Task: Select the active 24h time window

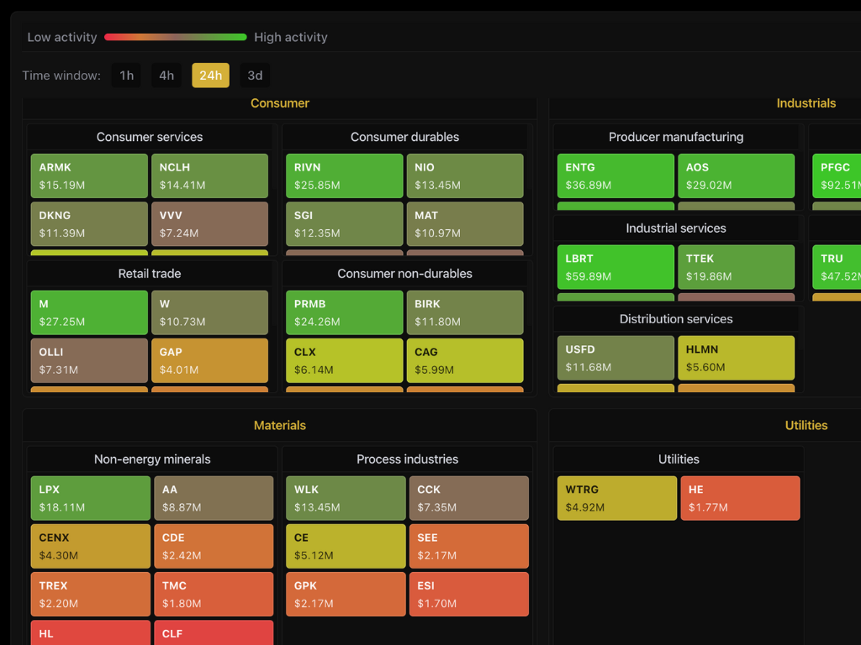Action: click(210, 76)
